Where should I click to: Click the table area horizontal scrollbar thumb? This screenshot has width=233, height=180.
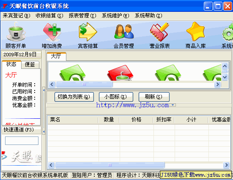(x=84, y=85)
